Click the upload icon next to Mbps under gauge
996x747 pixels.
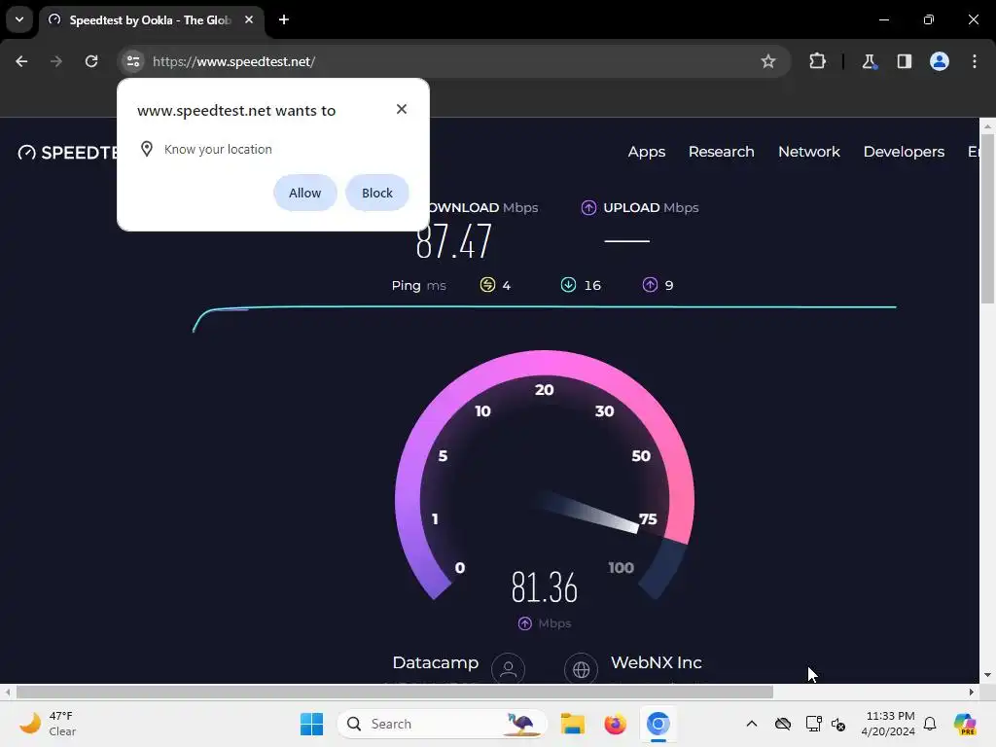pyautogui.click(x=524, y=623)
